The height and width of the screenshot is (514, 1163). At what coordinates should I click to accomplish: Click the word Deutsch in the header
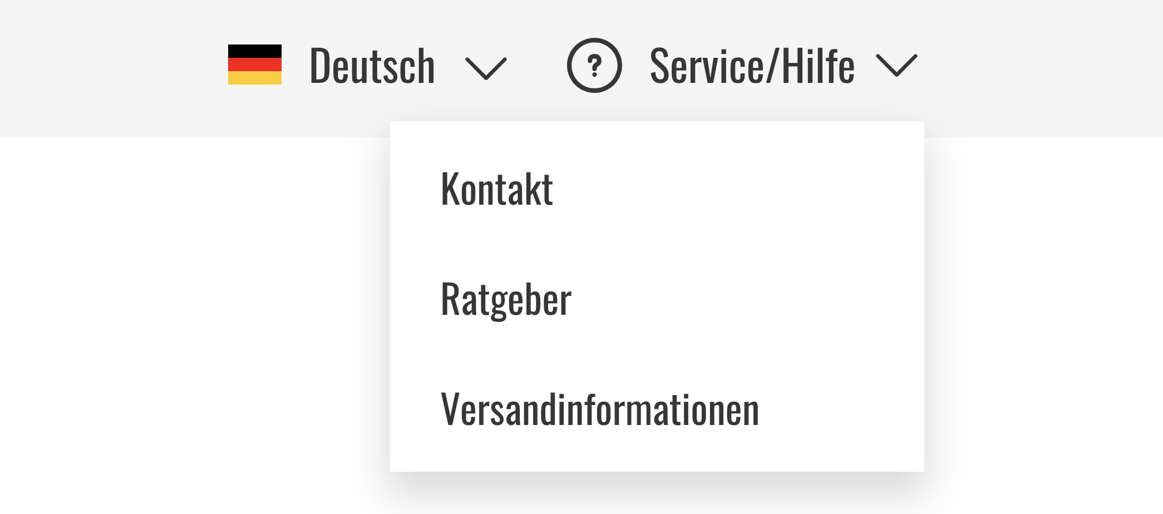pyautogui.click(x=372, y=66)
